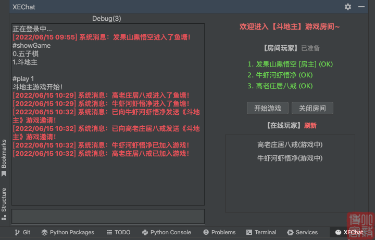The image size is (375, 240).
Task: Click the 牛虾河虾悟净已加入游戏 message
Action: click(101, 145)
